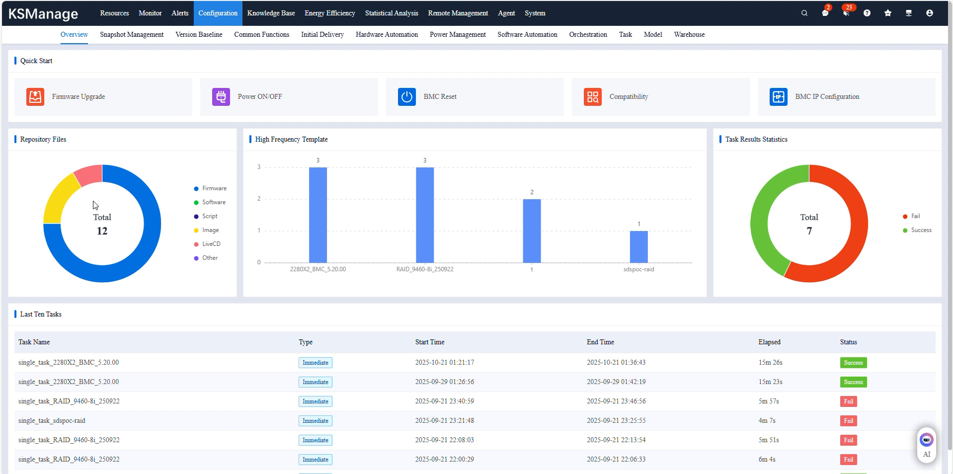Open BMC IP Configuration shortcut
Screen dimensions: 953x474
pos(827,97)
